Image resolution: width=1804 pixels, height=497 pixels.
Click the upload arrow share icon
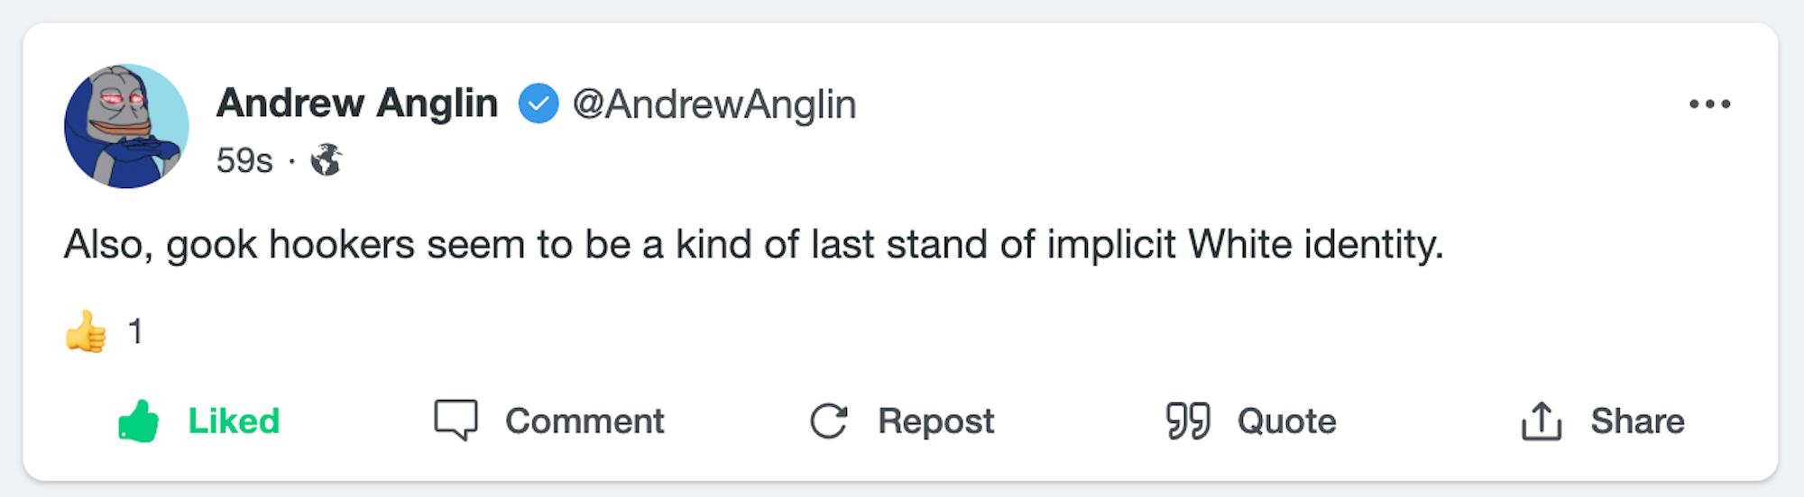(1541, 420)
